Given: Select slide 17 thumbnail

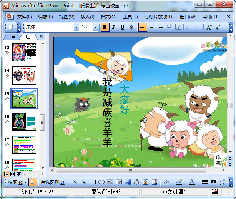Looking at the screenshot, I should [24, 144].
